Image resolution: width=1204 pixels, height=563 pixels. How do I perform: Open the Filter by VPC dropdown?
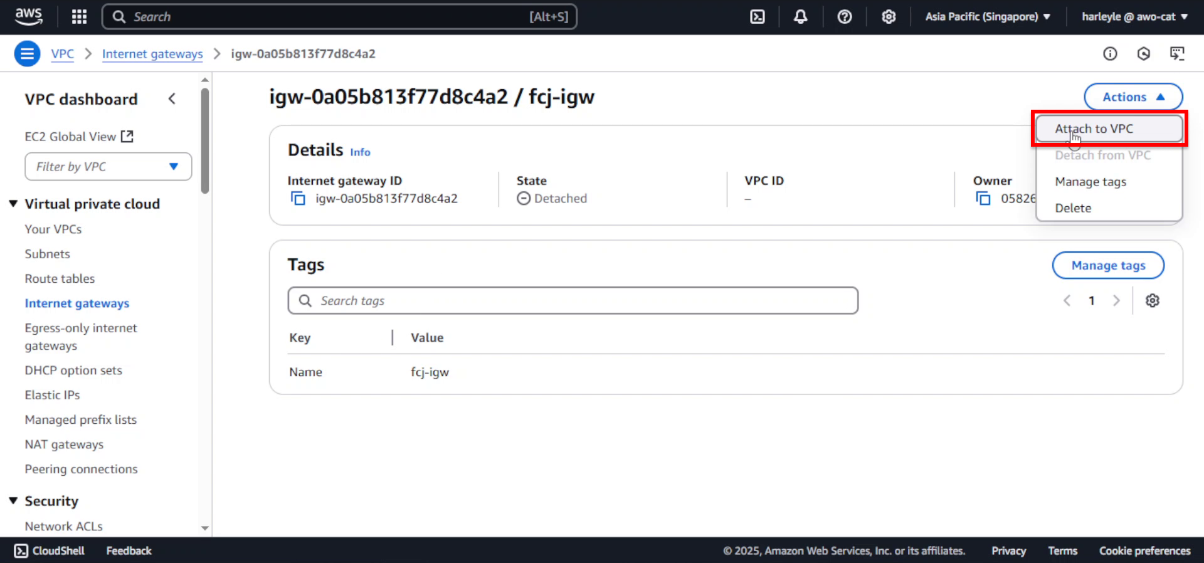tap(108, 167)
